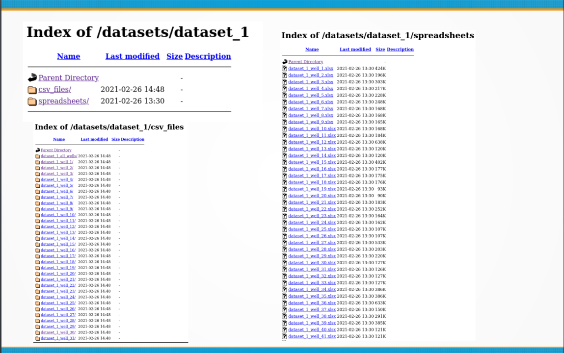Click folder icon beside dataset_1_well_10/
The width and height of the screenshot is (564, 353).
tap(37, 215)
